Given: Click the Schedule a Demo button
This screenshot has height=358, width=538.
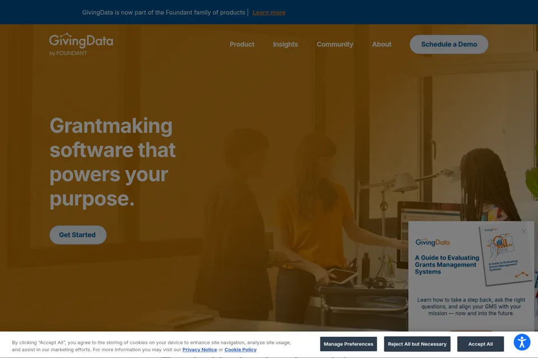Looking at the screenshot, I should click(x=449, y=44).
